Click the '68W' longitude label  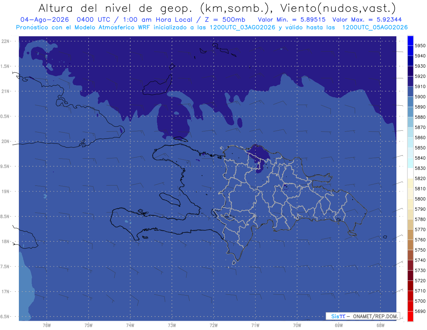[x=380, y=325]
